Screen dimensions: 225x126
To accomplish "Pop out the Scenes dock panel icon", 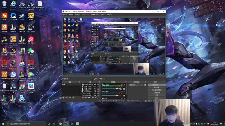I will (79, 82).
